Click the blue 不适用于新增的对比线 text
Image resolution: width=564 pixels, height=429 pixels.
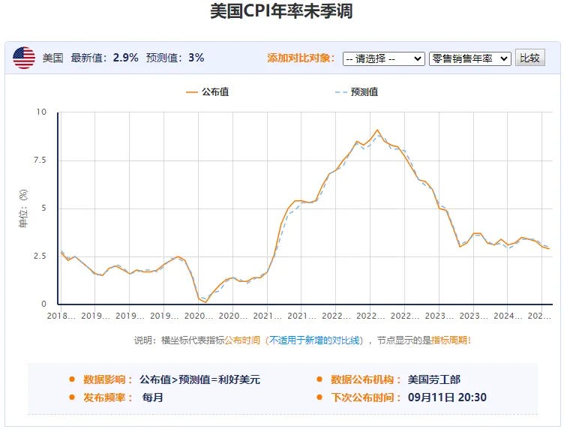(315, 340)
